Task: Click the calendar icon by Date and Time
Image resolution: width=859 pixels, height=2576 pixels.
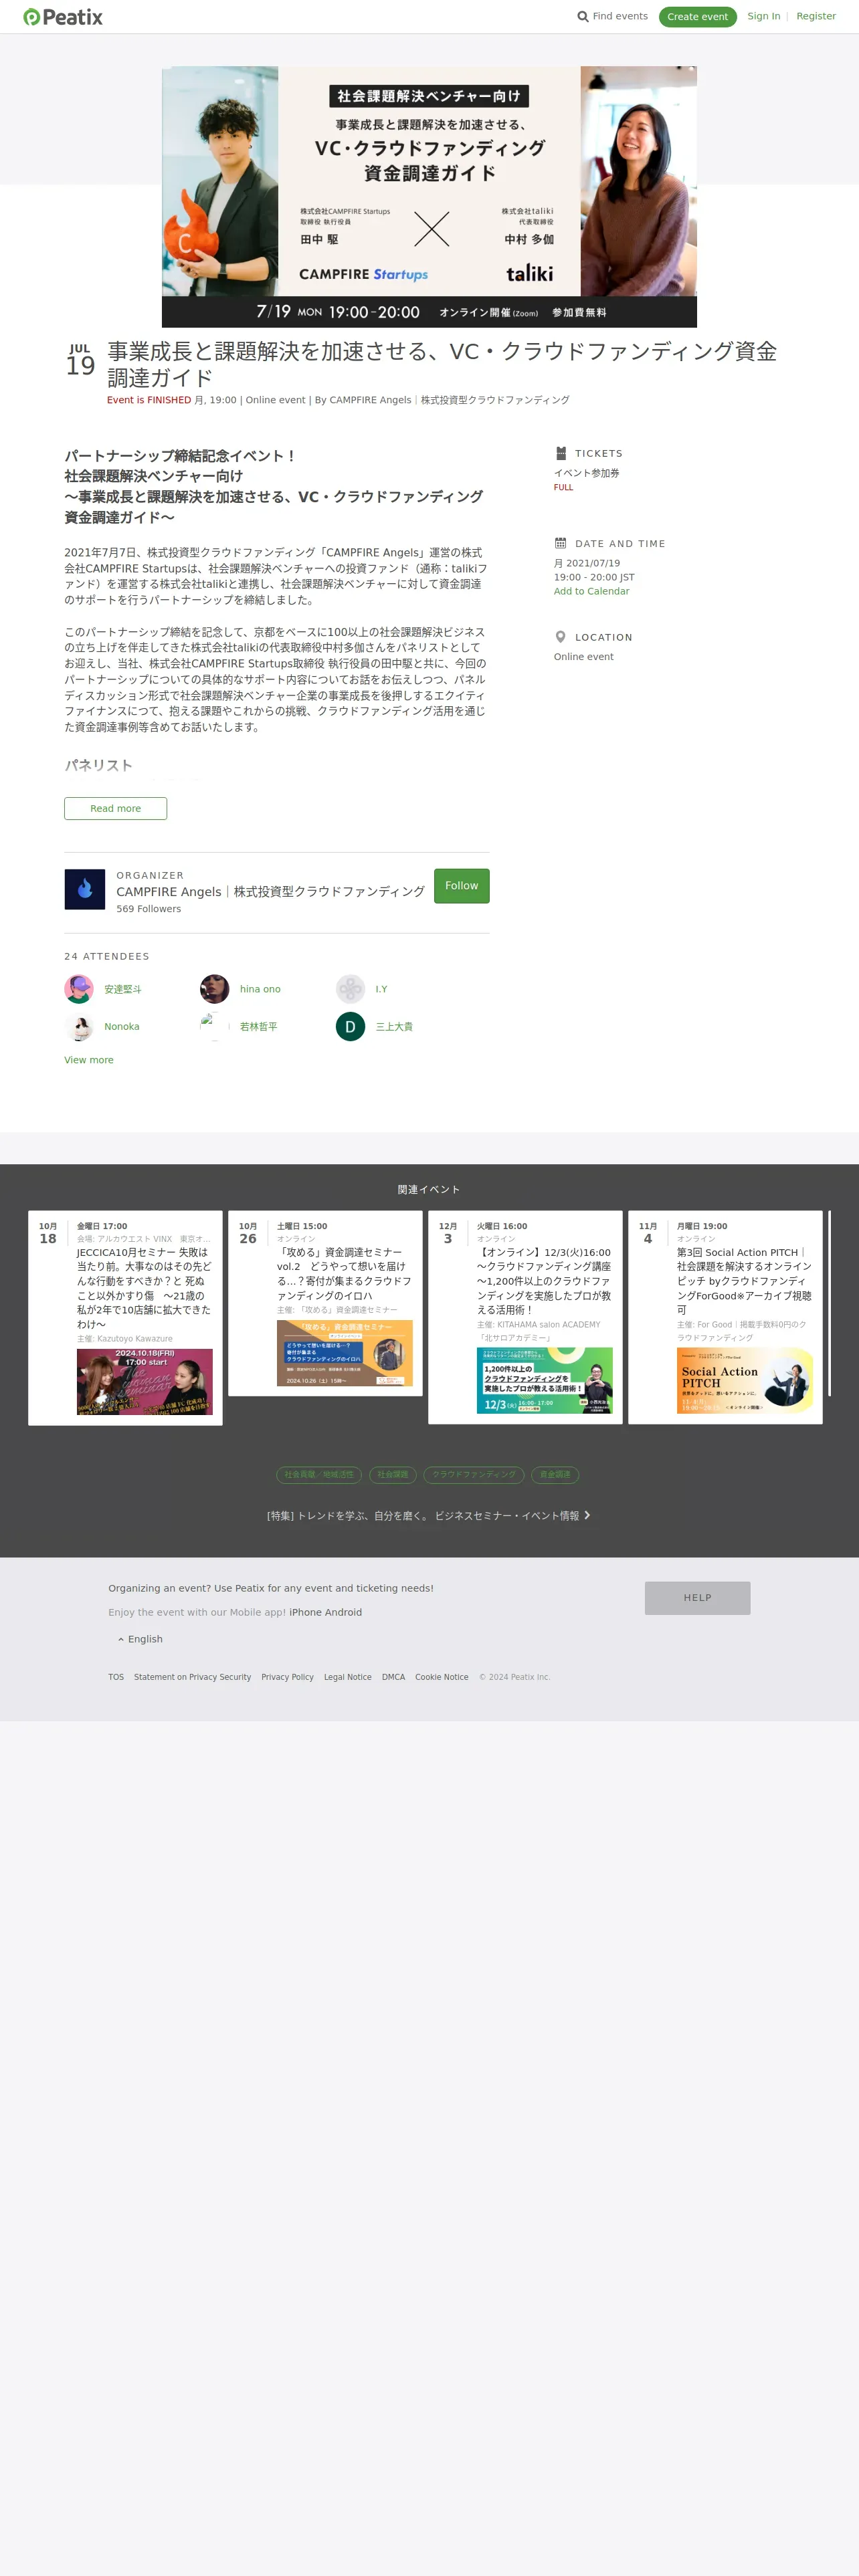Action: (561, 543)
